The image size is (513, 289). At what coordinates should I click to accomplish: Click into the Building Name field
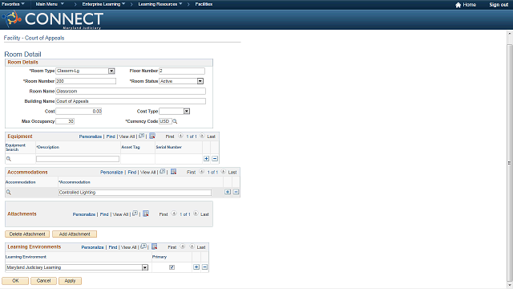coord(131,101)
